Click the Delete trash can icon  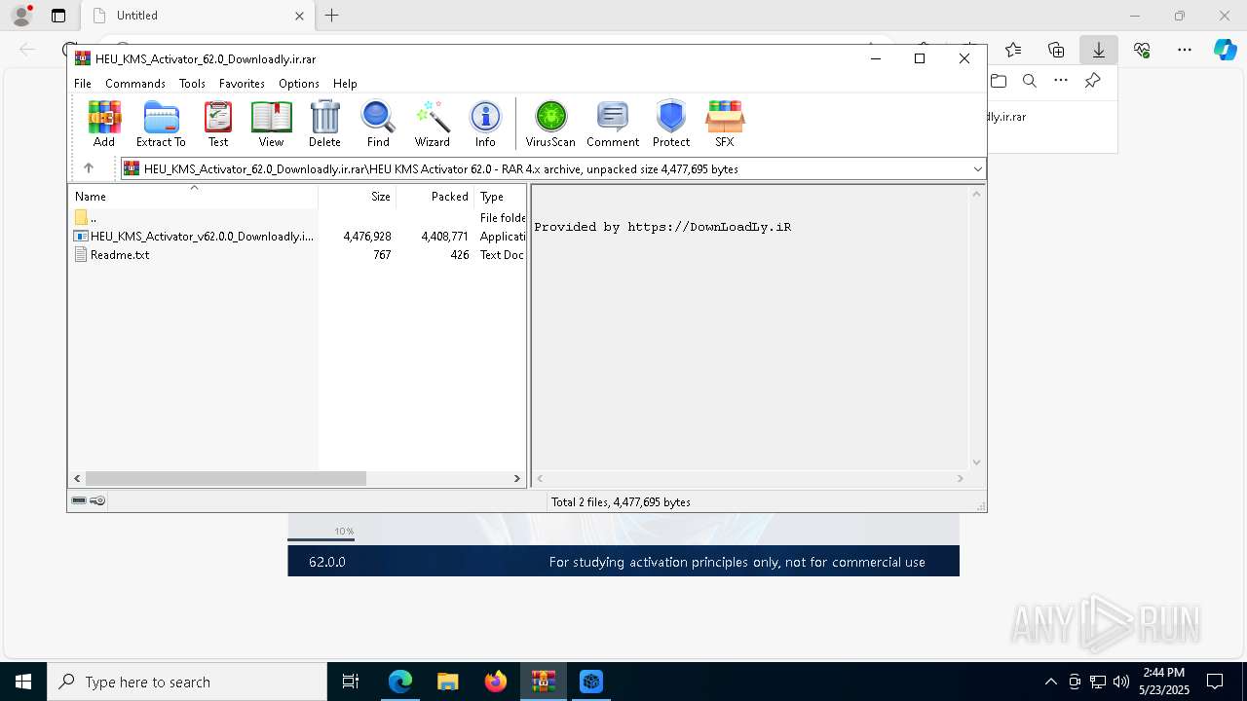point(324,124)
